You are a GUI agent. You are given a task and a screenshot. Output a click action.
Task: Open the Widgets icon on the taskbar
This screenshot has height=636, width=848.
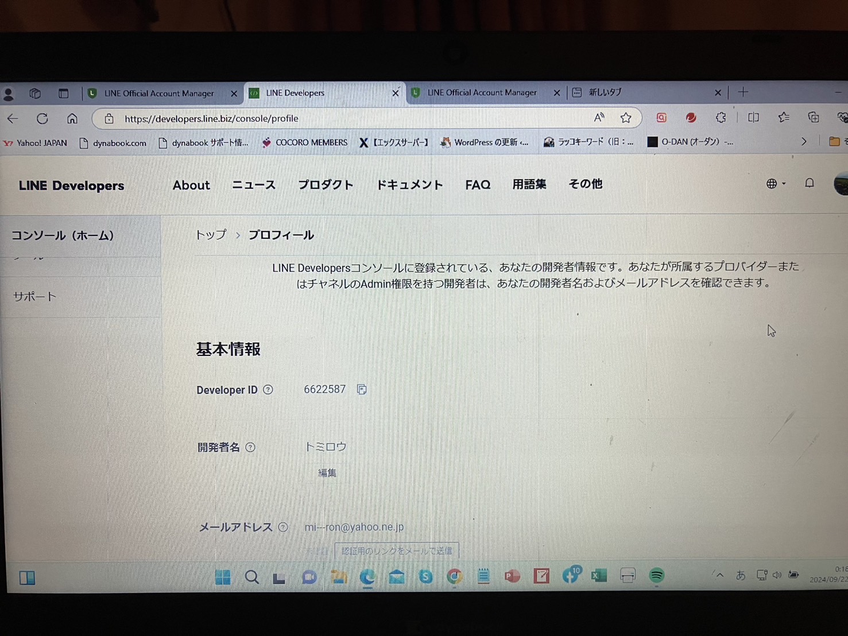pos(27,577)
